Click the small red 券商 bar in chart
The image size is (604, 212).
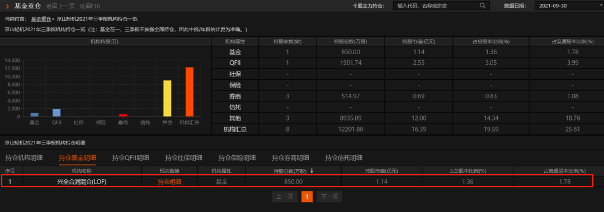123,115
